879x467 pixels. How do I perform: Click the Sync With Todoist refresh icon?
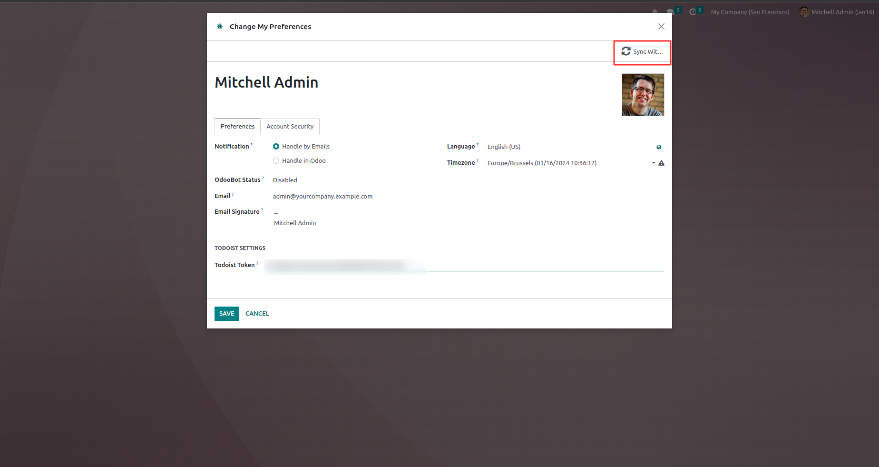(626, 51)
